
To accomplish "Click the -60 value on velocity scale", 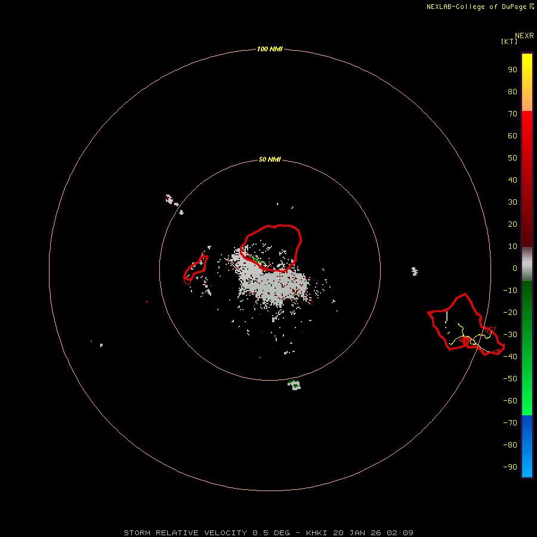I will (x=510, y=401).
